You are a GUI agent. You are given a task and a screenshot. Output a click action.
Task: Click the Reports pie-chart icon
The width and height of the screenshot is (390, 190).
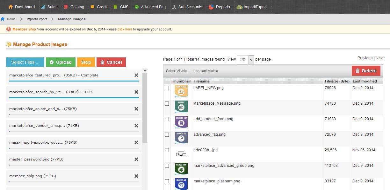click(212, 7)
